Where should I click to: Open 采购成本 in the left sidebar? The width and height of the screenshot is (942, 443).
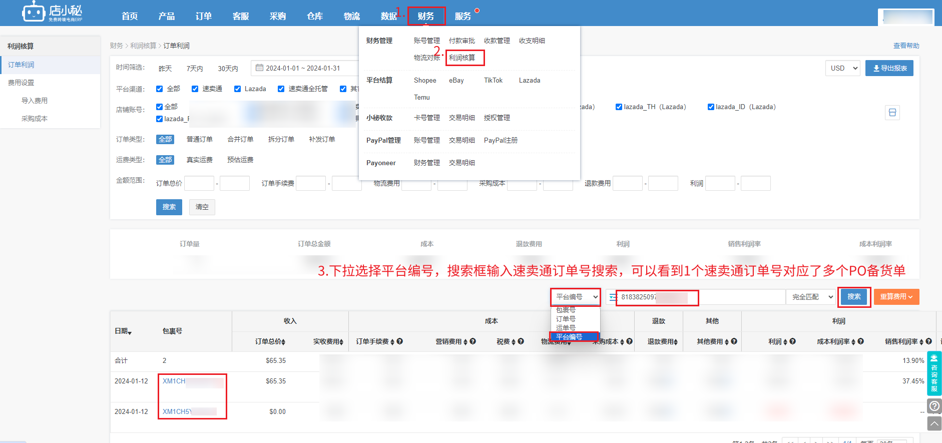[35, 119]
